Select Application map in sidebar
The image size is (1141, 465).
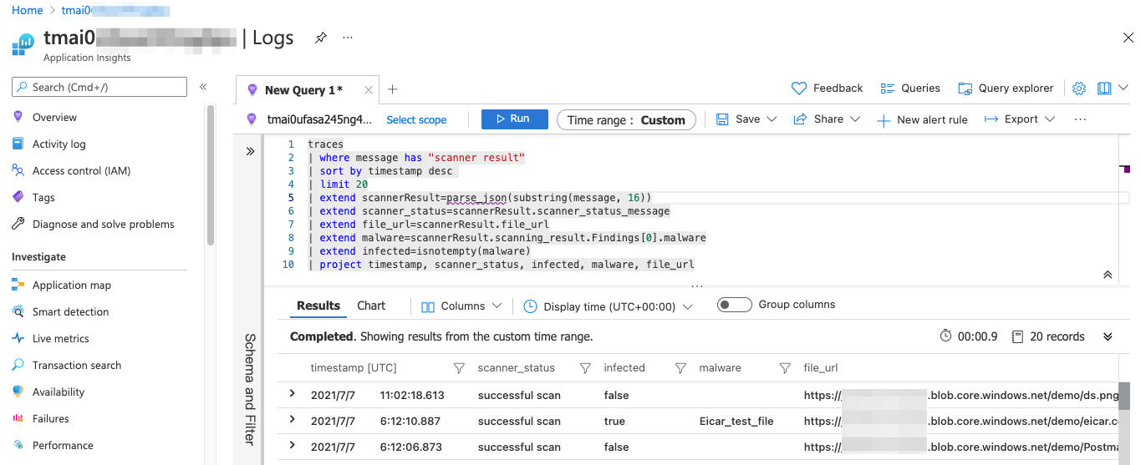[71, 285]
